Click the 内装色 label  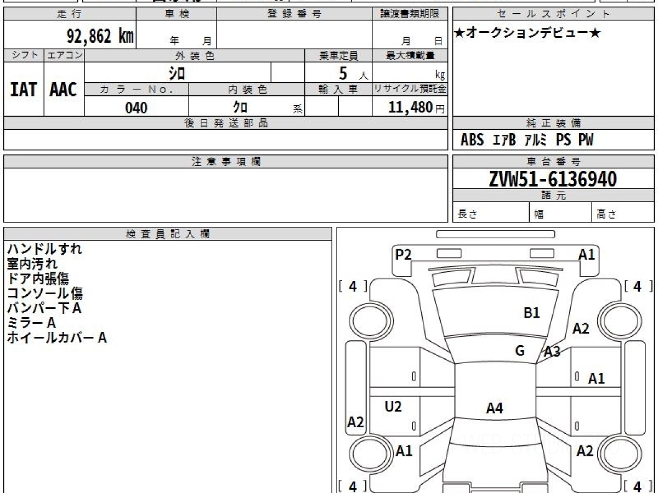pyautogui.click(x=247, y=89)
